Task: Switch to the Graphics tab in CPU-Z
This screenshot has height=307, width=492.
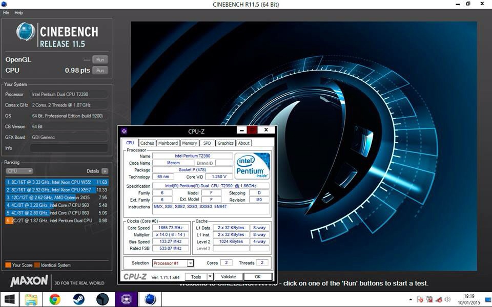Action: pyautogui.click(x=225, y=143)
